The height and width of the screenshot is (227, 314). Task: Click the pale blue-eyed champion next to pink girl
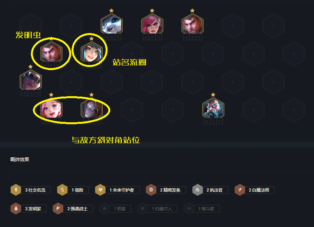[x=92, y=109]
